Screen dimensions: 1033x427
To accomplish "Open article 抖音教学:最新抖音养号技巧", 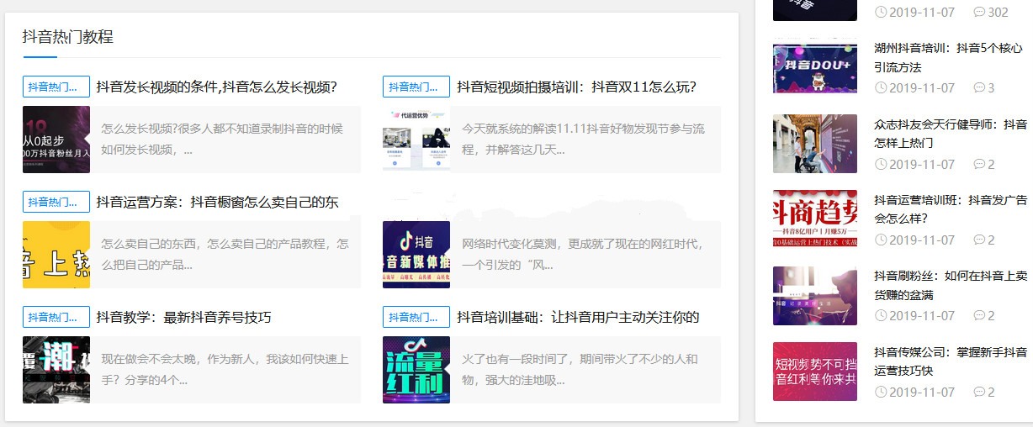I will coord(184,317).
